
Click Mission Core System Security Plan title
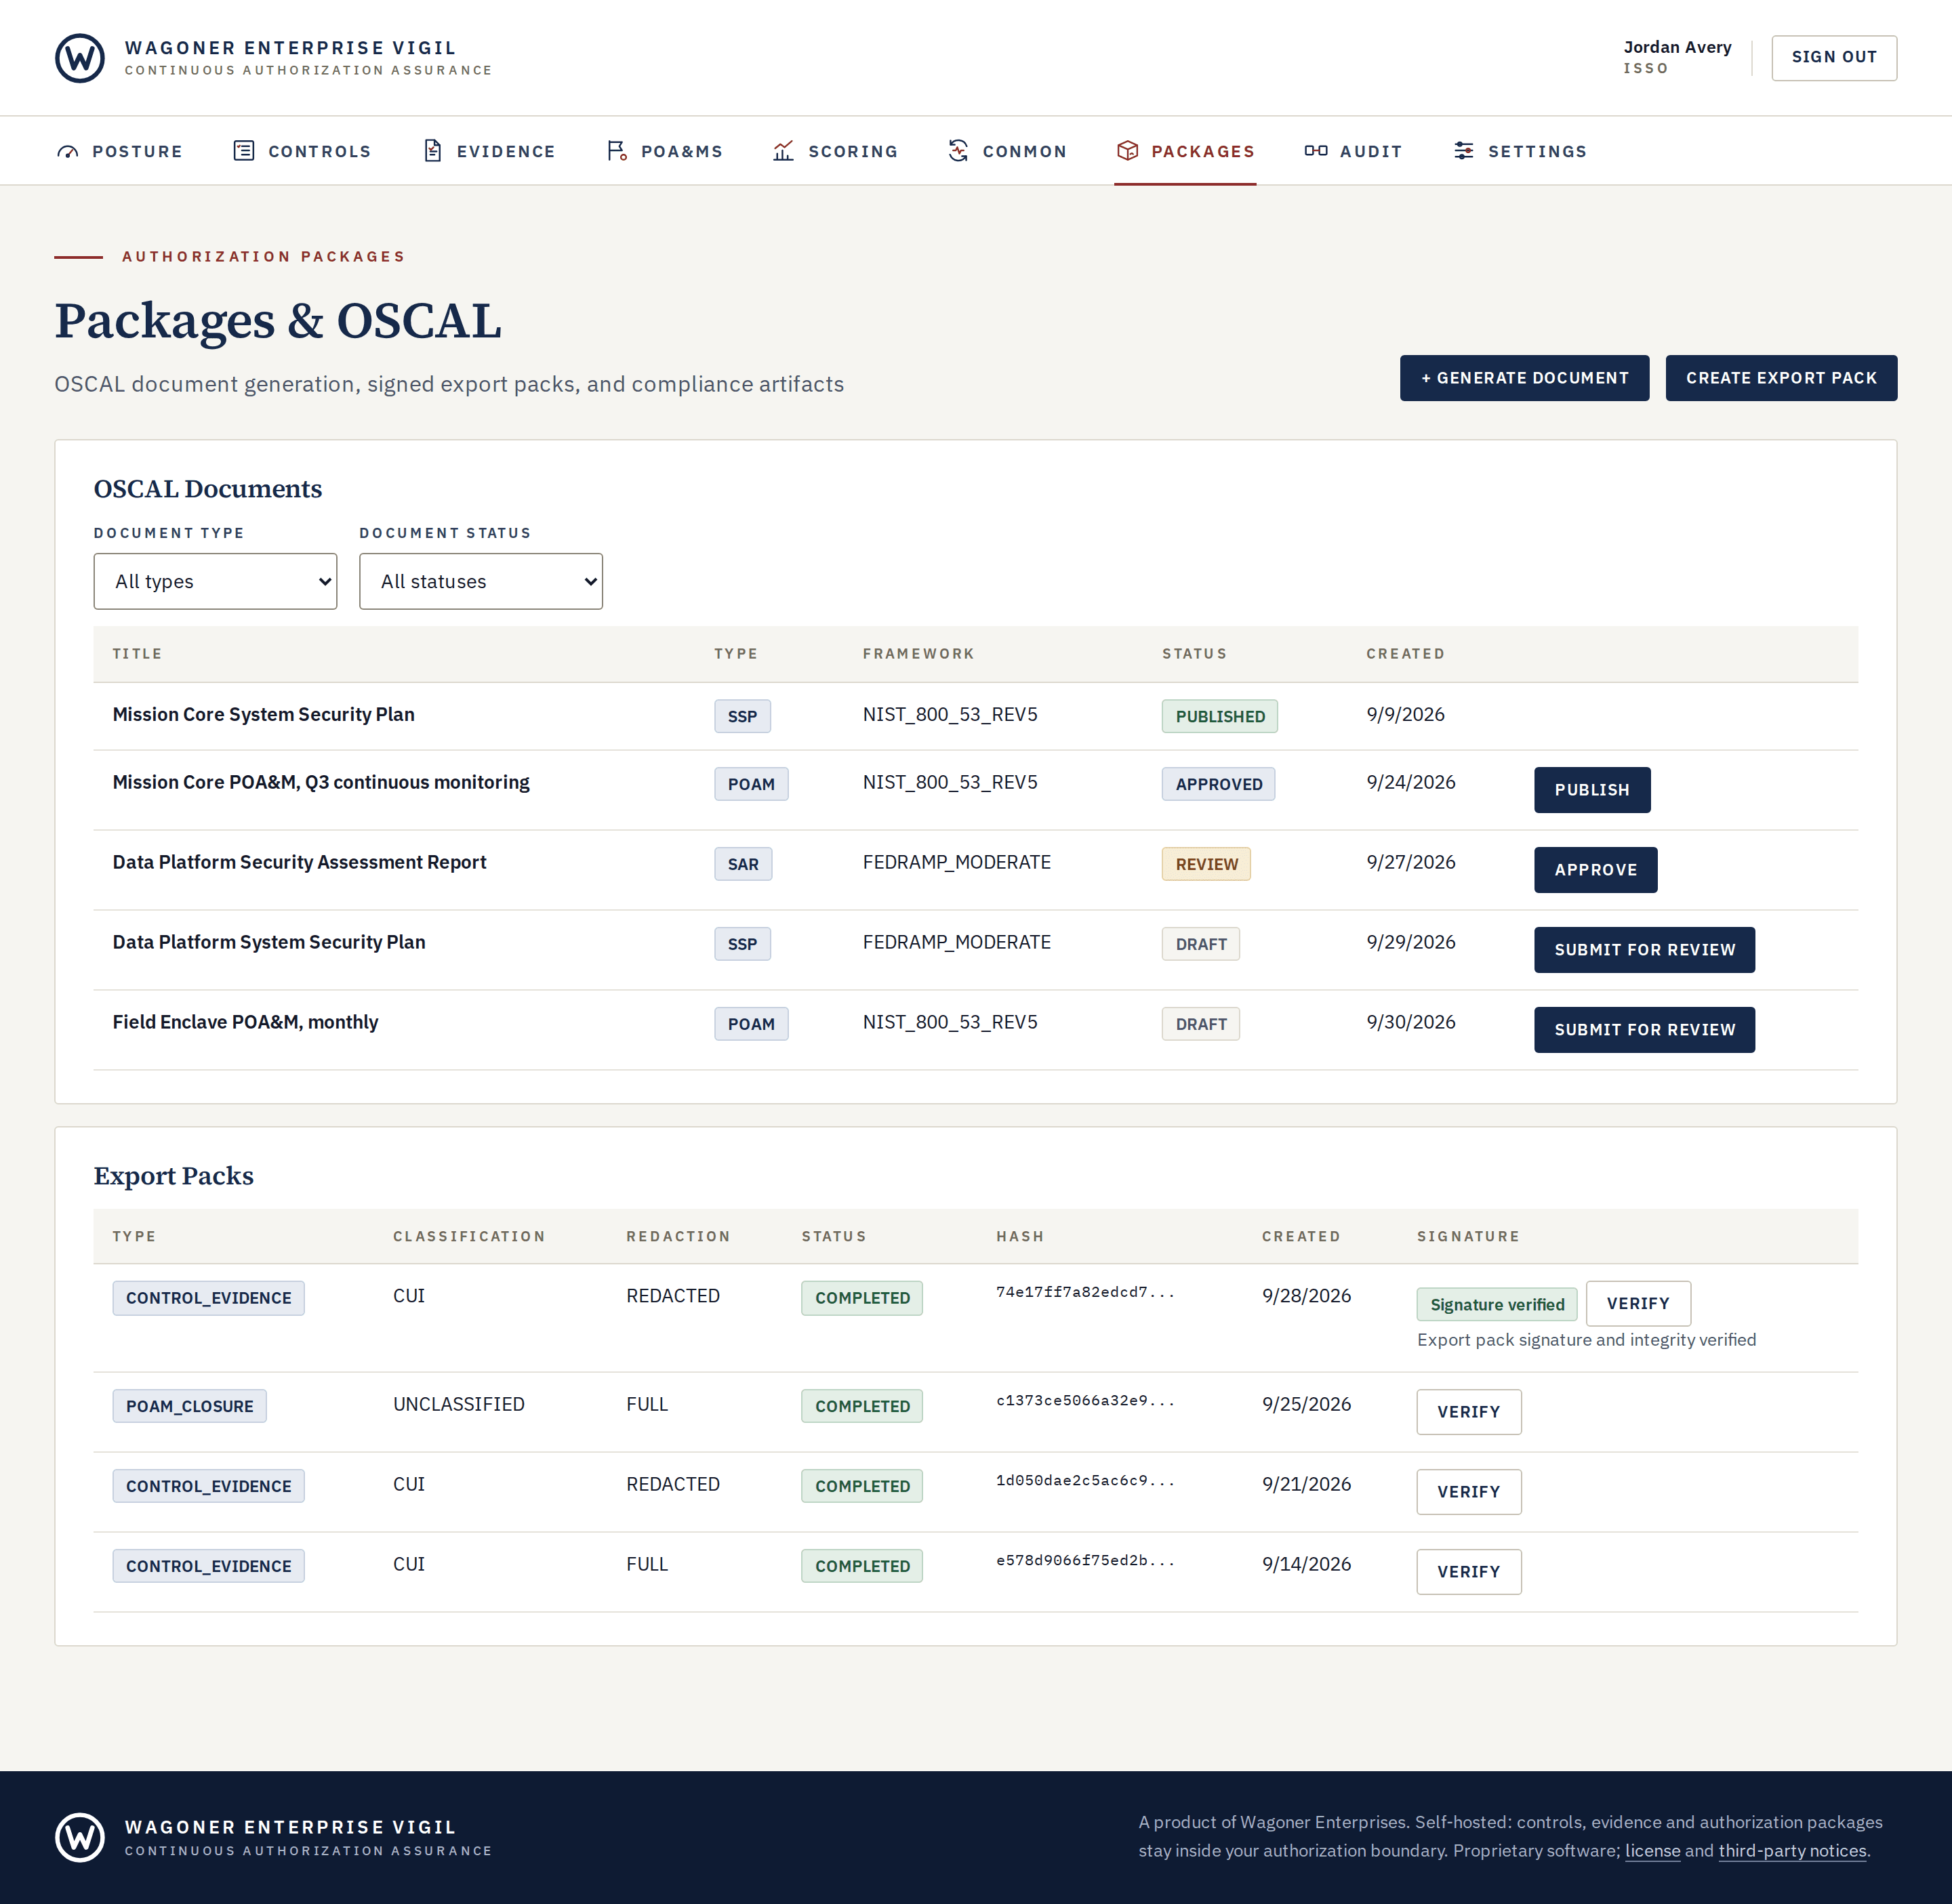(263, 714)
